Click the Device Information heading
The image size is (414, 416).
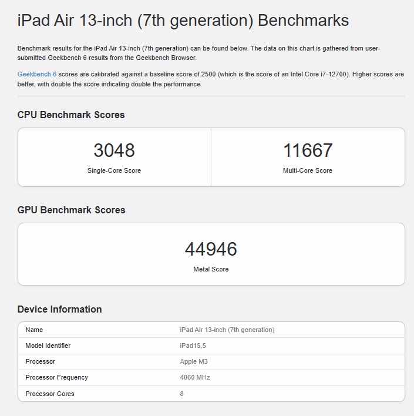point(59,310)
